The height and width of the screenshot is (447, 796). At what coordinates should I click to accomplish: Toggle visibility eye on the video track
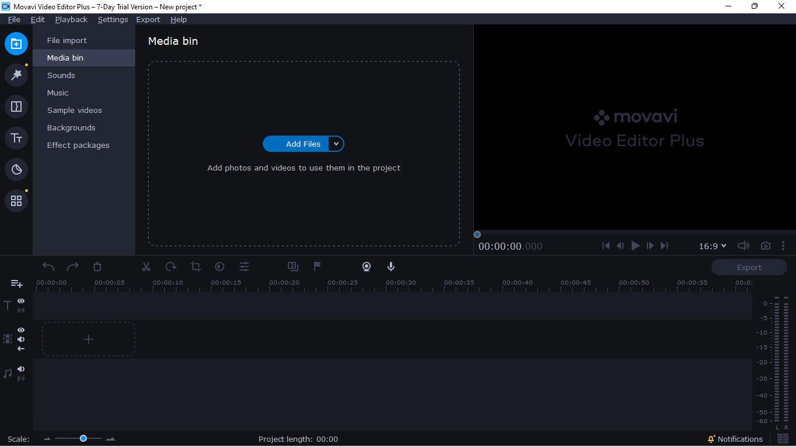(x=21, y=330)
